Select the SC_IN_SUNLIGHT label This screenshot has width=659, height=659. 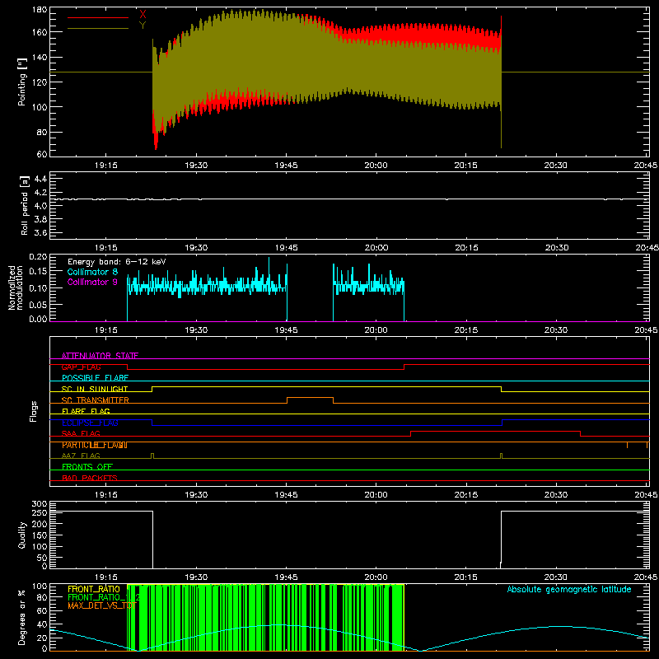point(95,389)
